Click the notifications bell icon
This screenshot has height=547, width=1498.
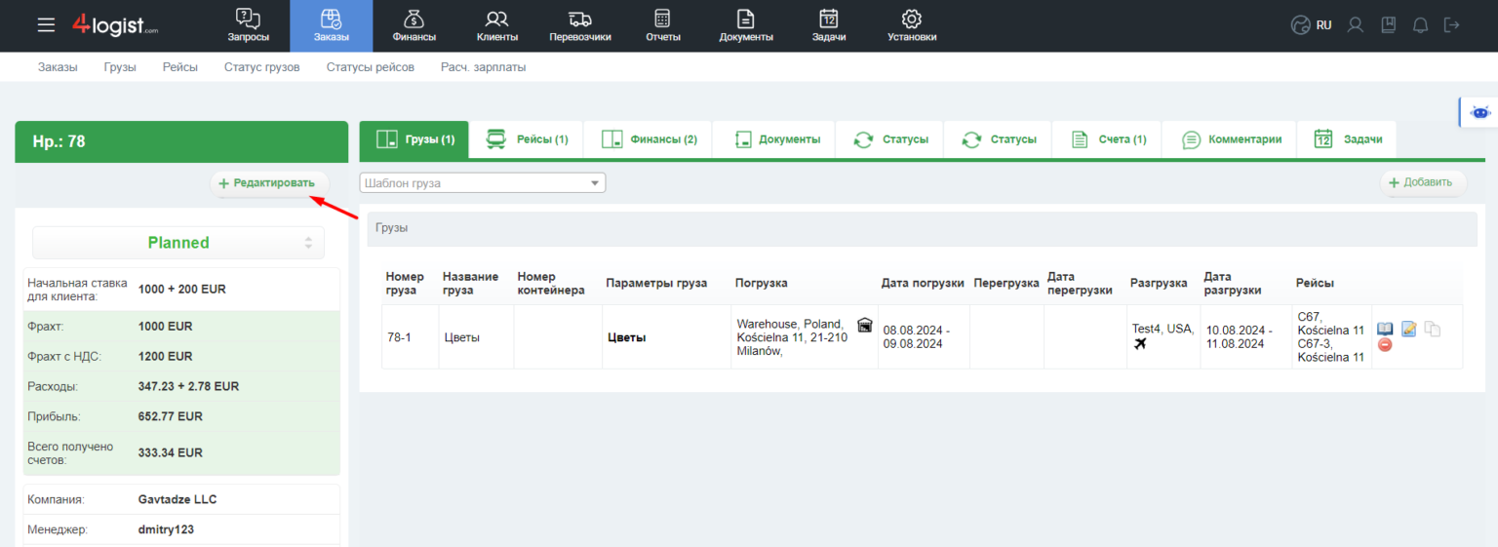point(1420,25)
